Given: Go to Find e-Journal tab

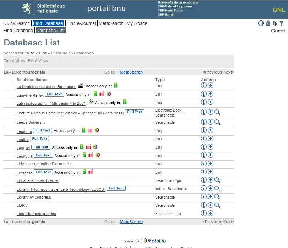Looking at the screenshot, I should pyautogui.click(x=81, y=23).
